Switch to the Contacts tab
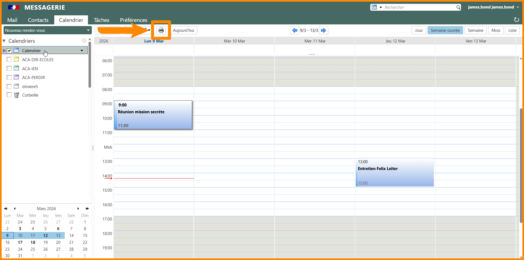 38,20
